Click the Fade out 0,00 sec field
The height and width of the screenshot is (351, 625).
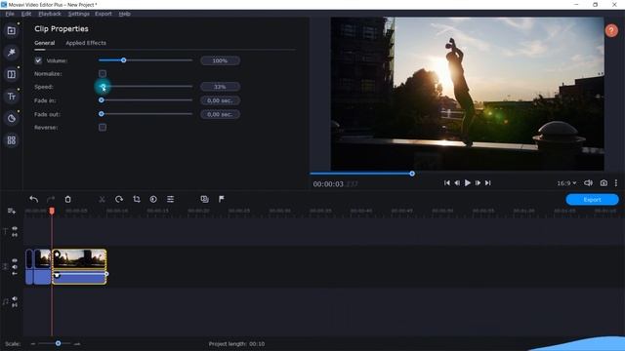coord(220,114)
